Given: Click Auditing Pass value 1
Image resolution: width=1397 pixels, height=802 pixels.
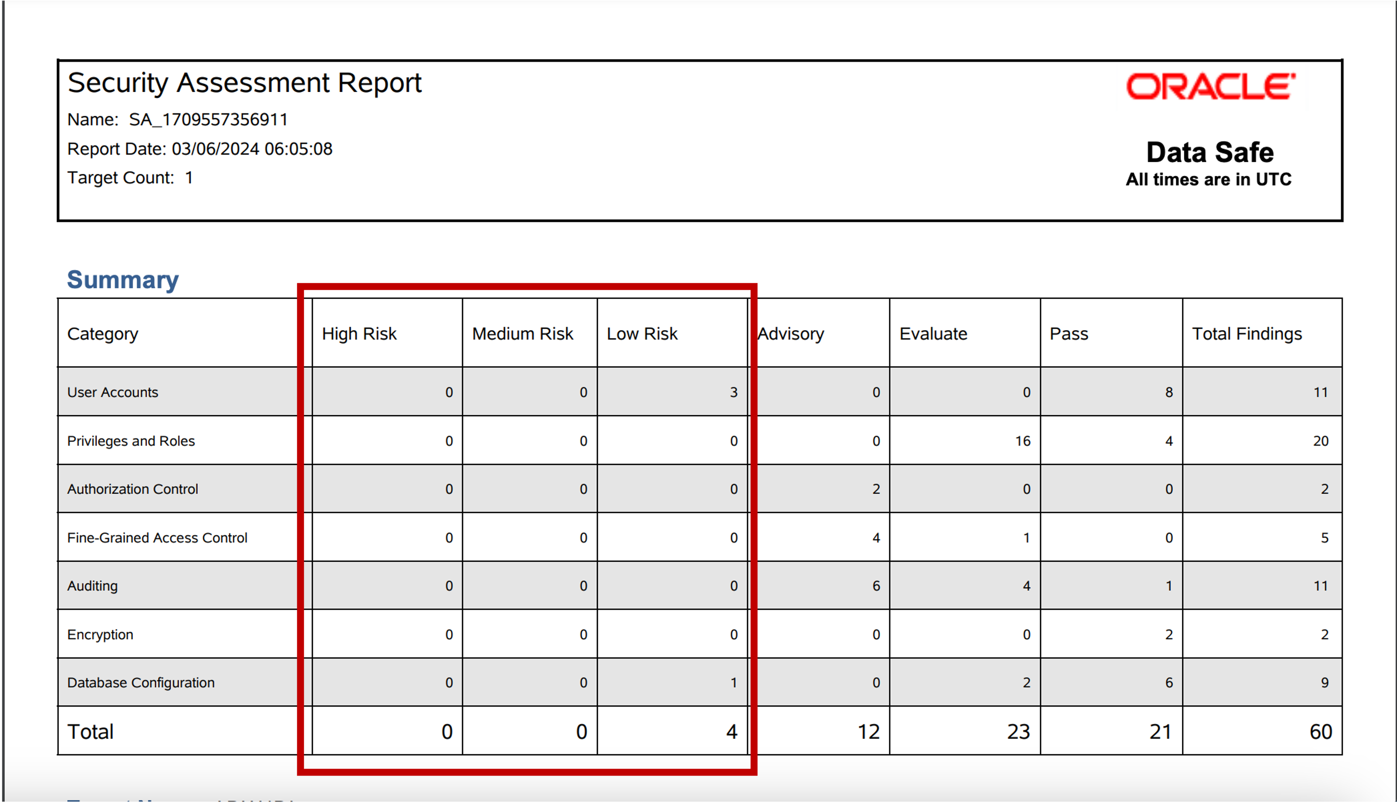Looking at the screenshot, I should tap(1169, 586).
